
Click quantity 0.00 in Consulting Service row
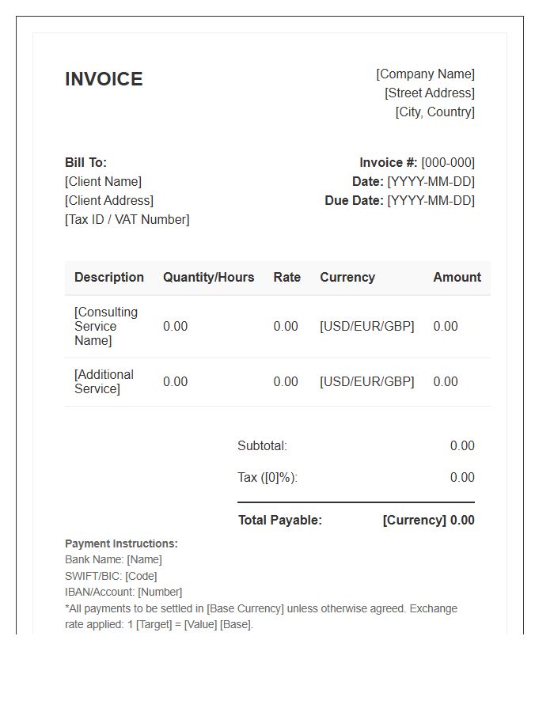coord(175,327)
